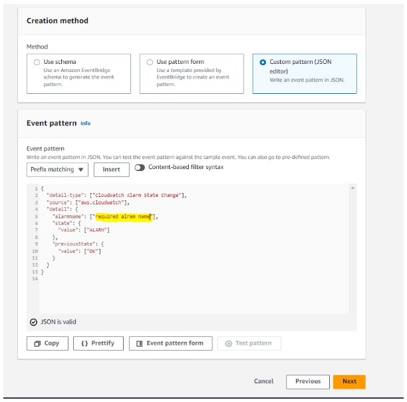
Task: Open the Event pattern Info link
Action: (x=85, y=123)
